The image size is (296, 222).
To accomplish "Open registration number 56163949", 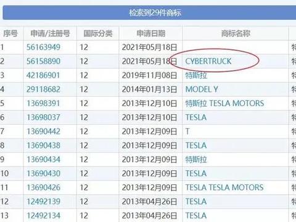I will (43, 47).
